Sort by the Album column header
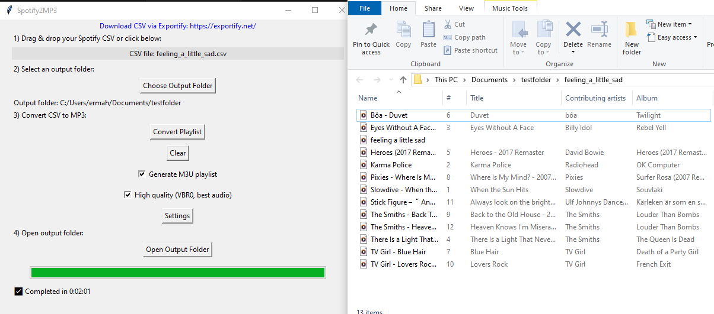 tap(647, 98)
